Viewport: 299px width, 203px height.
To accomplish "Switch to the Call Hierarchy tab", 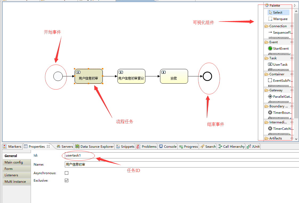I will click(x=231, y=146).
